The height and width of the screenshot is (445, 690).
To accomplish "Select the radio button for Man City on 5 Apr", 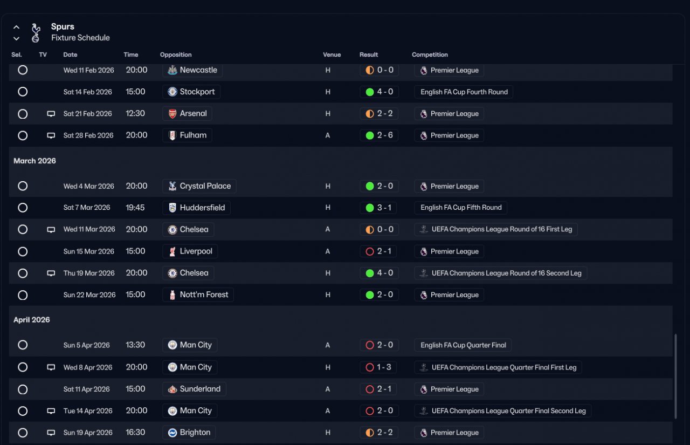I will [x=23, y=345].
